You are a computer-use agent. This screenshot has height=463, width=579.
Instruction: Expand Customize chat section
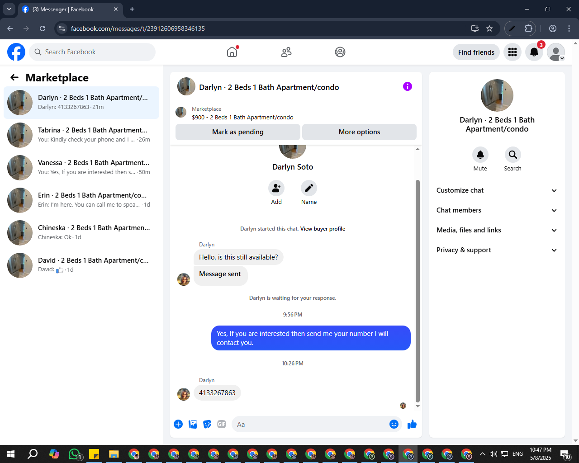point(497,190)
